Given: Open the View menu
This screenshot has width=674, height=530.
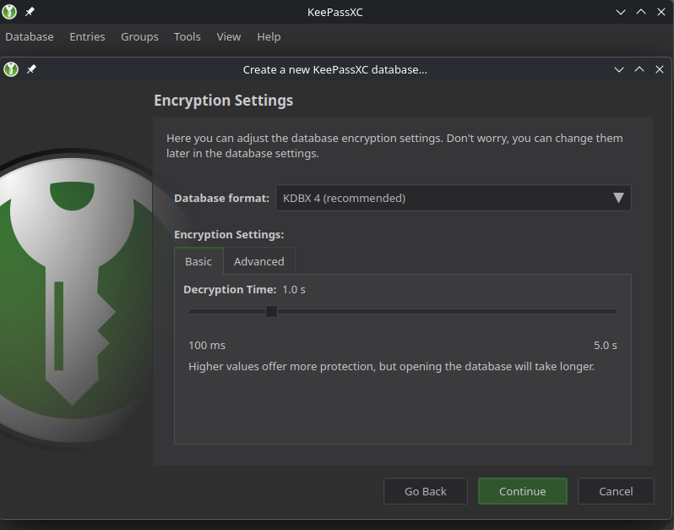Looking at the screenshot, I should [229, 37].
